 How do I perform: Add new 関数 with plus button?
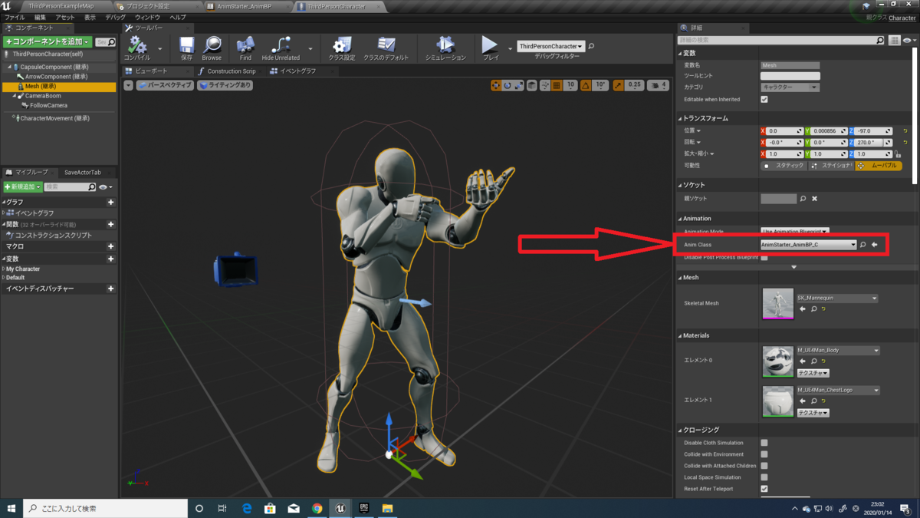tap(111, 224)
